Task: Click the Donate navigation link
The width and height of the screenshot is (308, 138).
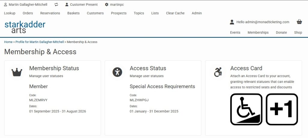Action: [x=281, y=33]
